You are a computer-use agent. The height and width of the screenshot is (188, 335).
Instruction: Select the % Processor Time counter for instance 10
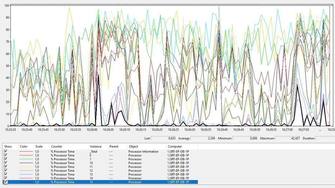click(x=62, y=163)
